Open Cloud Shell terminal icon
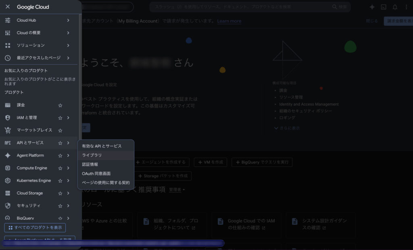Viewport: 413px width, 250px height. pos(384,7)
